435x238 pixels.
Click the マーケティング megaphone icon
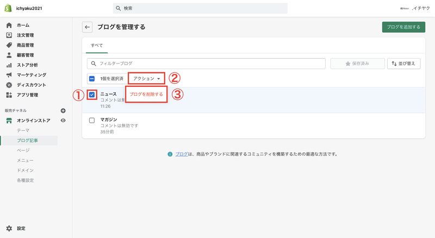(9, 75)
